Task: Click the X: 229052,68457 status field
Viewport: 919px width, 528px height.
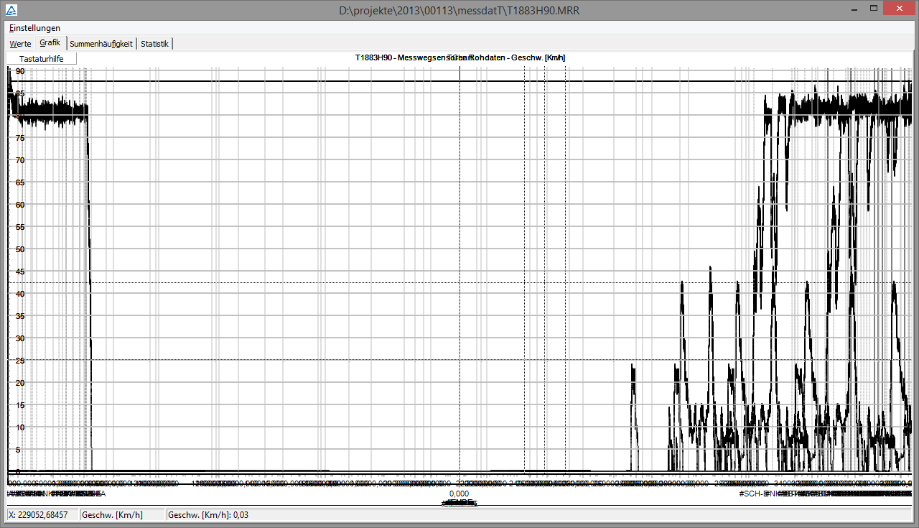Action: (x=43, y=515)
